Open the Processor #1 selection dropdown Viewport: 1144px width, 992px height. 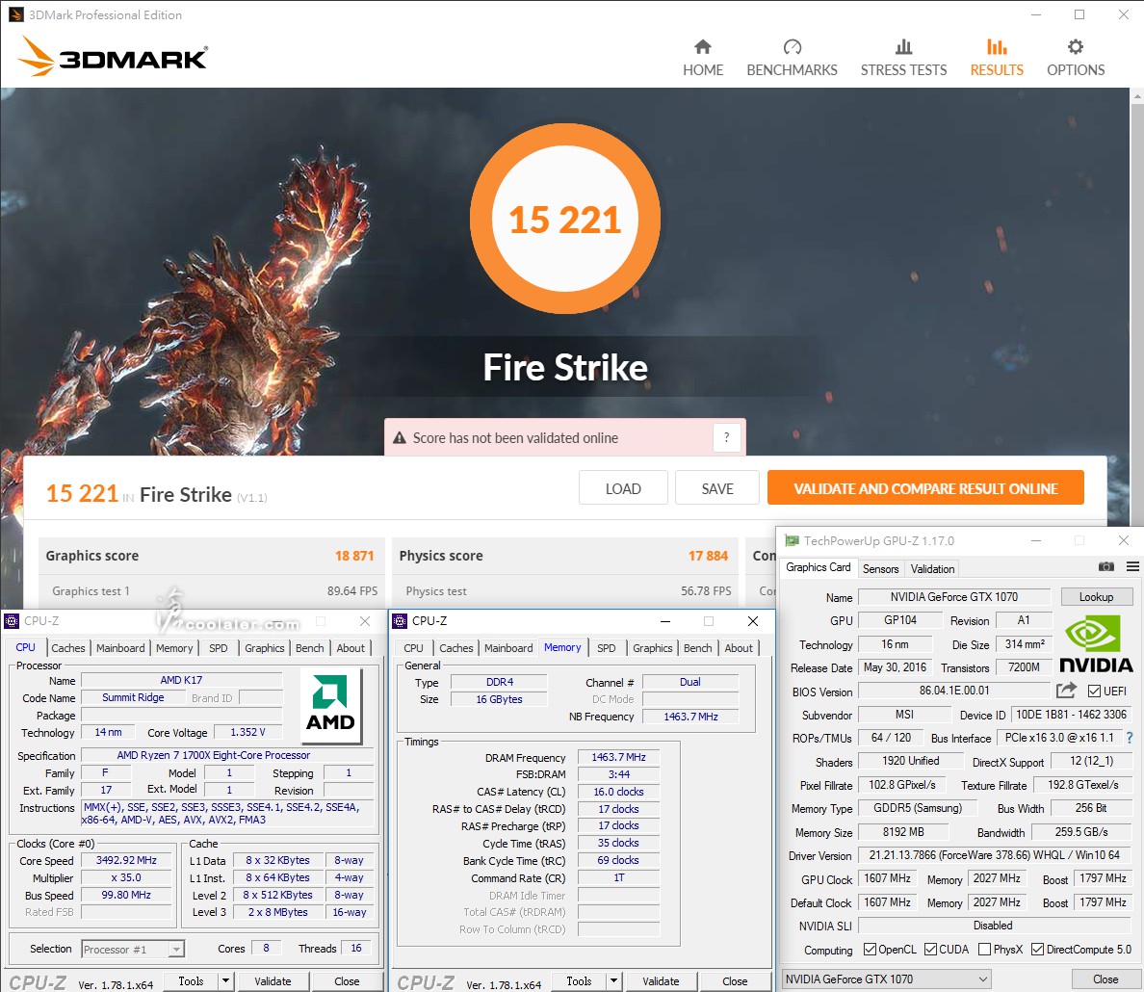click(x=133, y=949)
